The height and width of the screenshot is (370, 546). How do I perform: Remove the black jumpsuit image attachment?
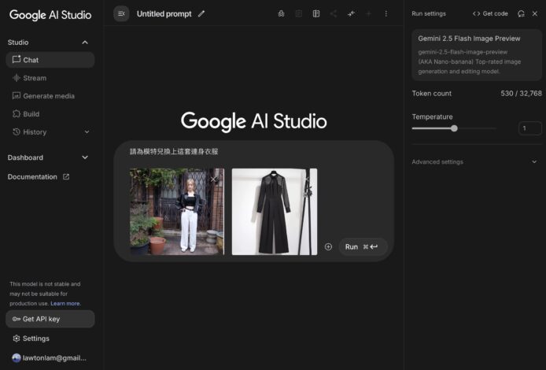tap(307, 179)
